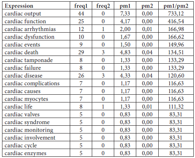
Task: Select the pm1 column header
Action: pos(125,6)
